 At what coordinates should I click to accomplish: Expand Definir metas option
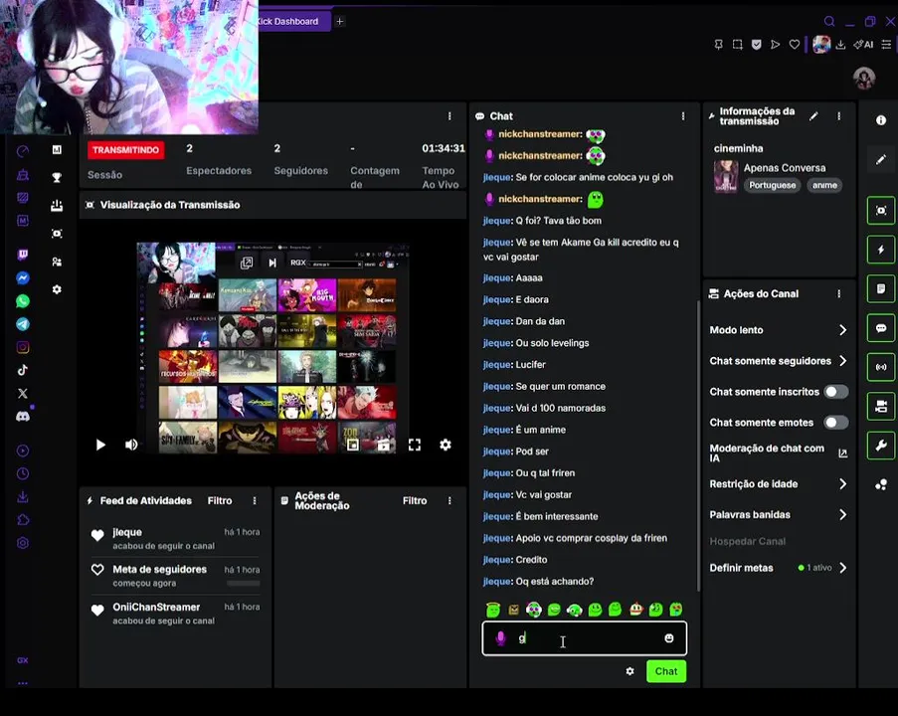click(778, 568)
